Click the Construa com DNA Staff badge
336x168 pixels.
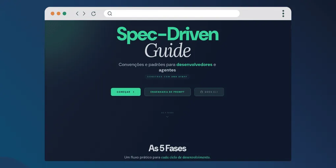167,77
